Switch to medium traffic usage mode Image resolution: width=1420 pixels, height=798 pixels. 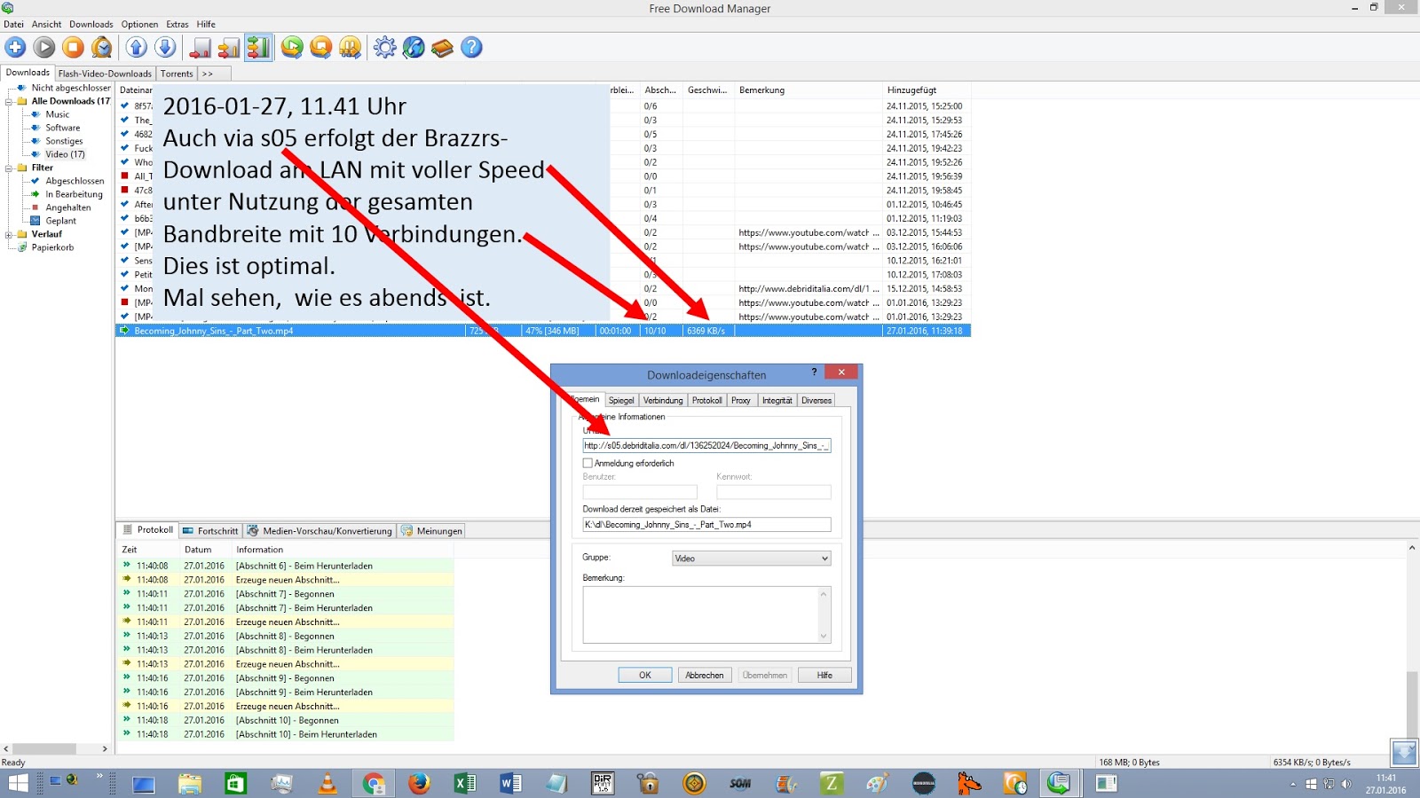point(229,48)
